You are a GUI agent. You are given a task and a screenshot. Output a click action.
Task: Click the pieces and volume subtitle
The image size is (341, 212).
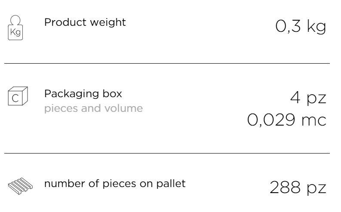pyautogui.click(x=93, y=108)
